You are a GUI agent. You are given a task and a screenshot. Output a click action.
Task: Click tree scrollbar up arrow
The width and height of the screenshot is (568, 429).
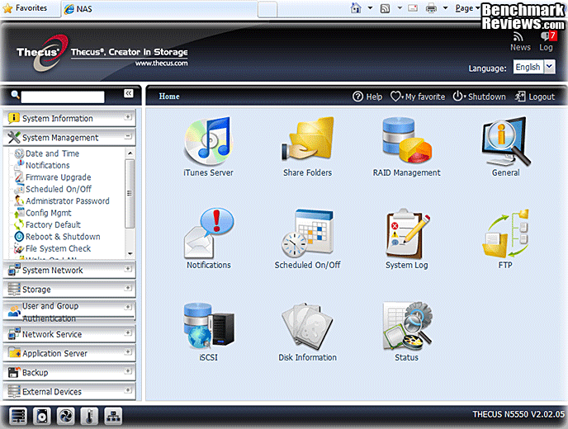130,153
